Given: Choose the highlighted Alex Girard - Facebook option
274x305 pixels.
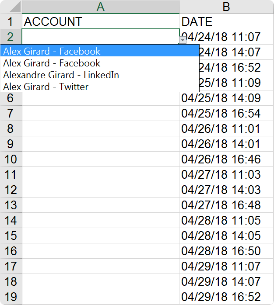Looking at the screenshot, I should click(x=100, y=51).
